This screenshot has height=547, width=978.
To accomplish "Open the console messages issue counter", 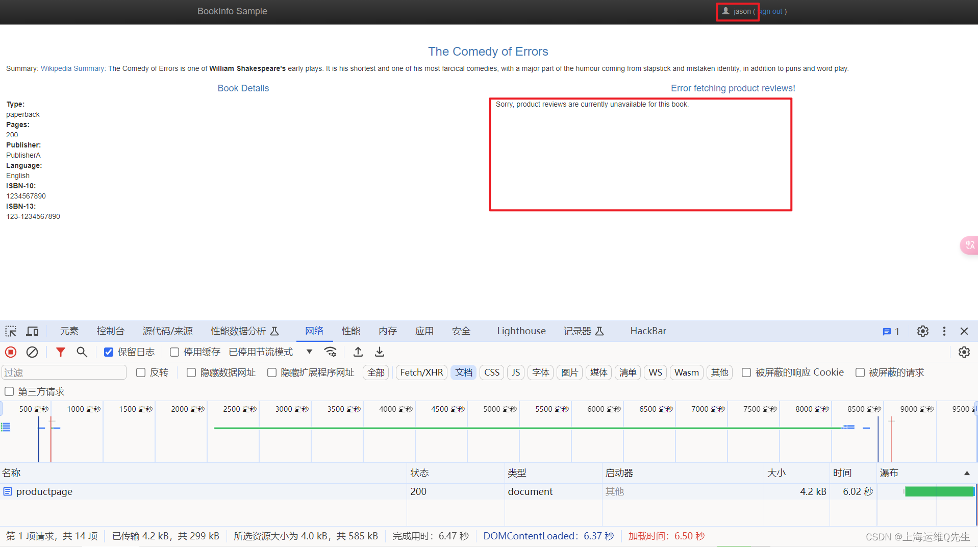I will click(x=891, y=332).
